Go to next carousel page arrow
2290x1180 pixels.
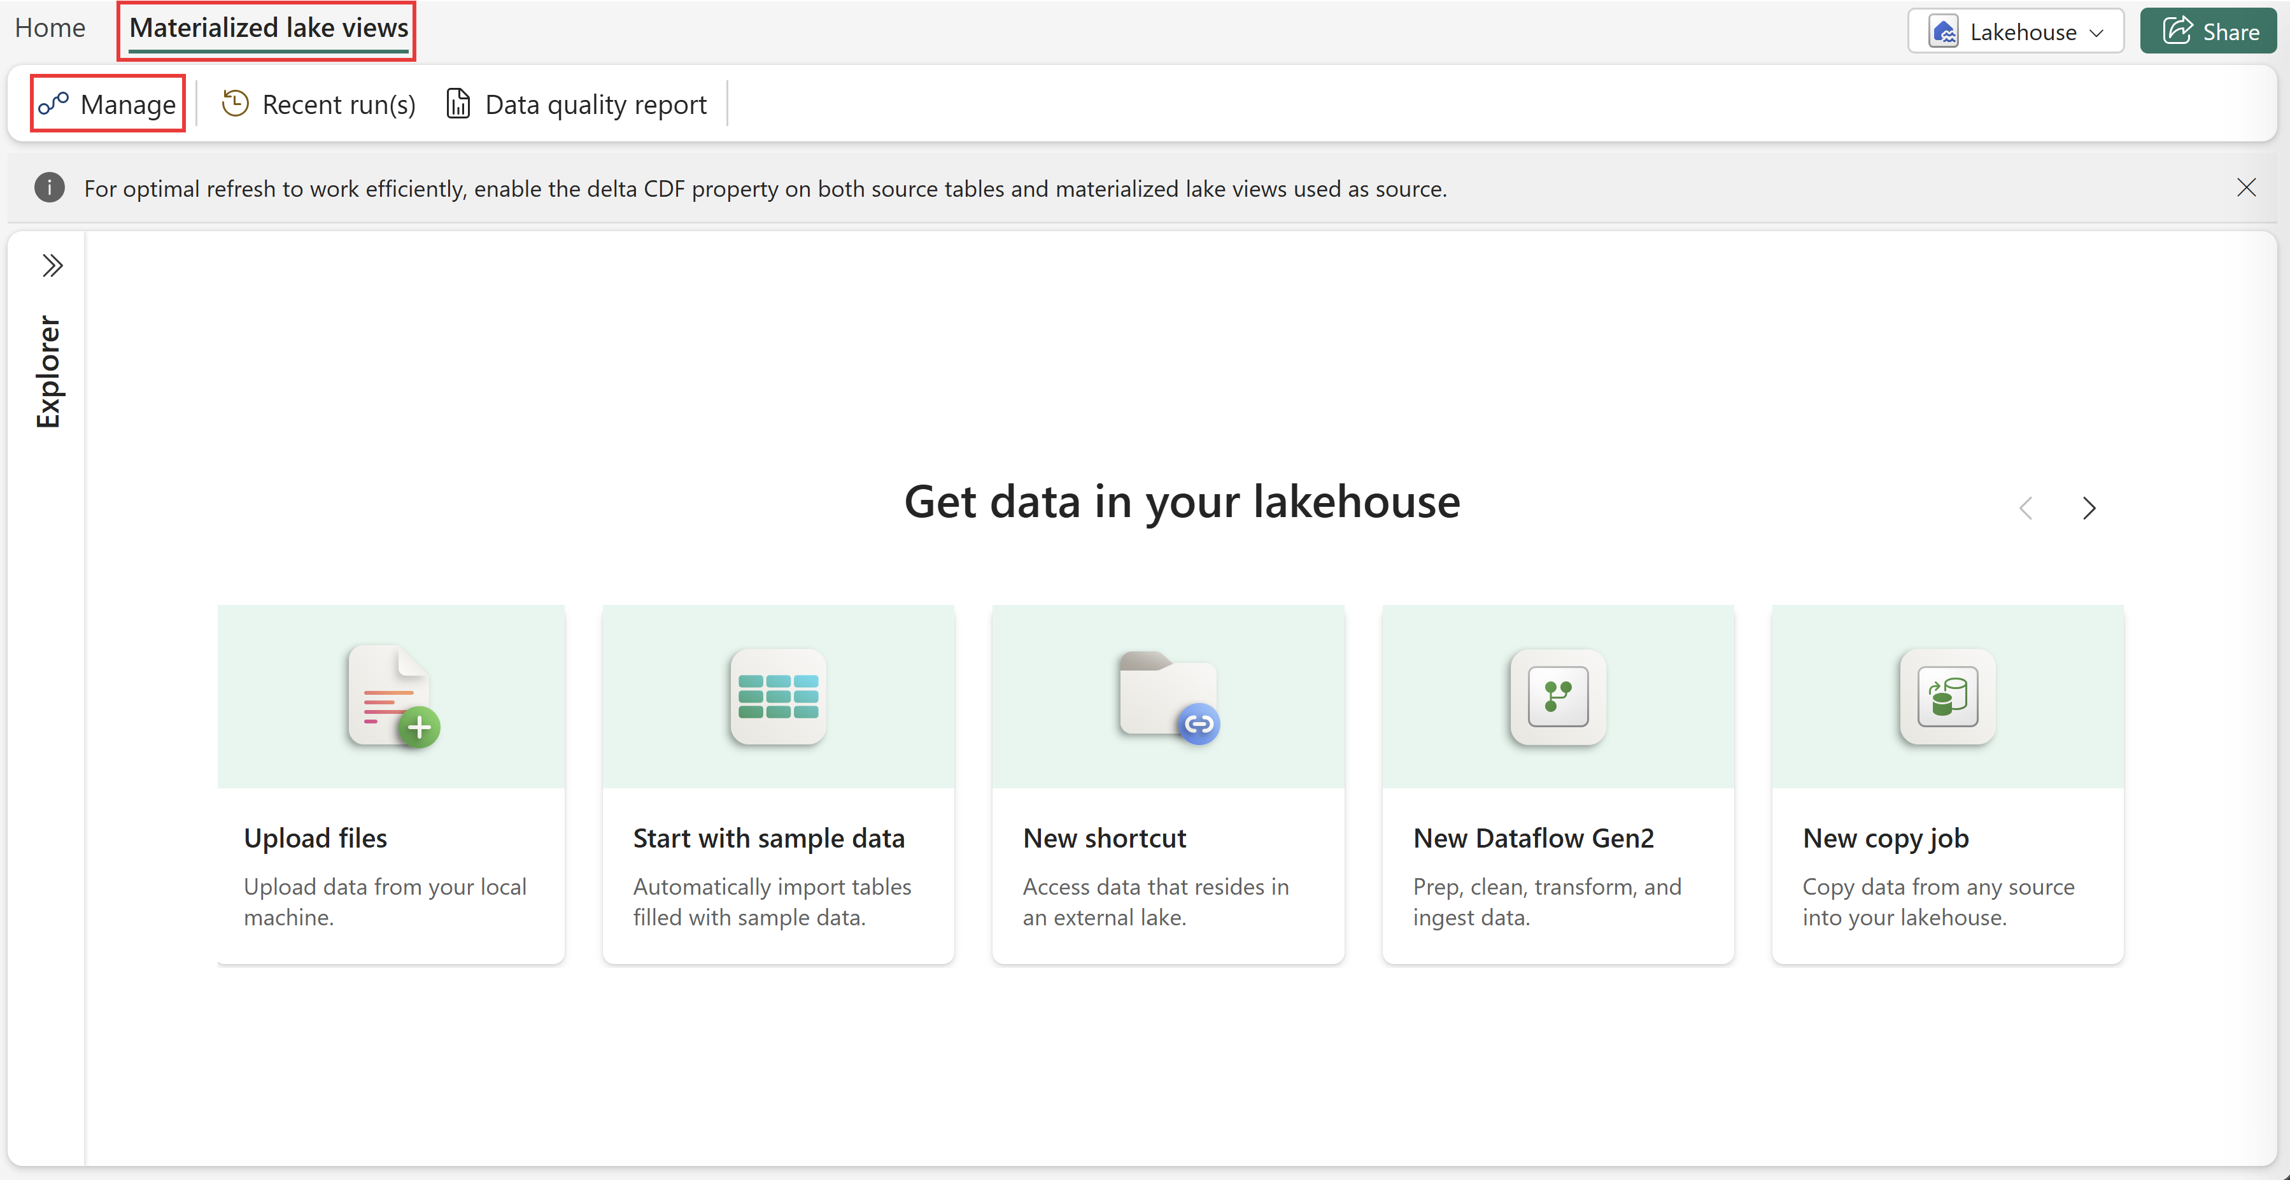pyautogui.click(x=2089, y=508)
